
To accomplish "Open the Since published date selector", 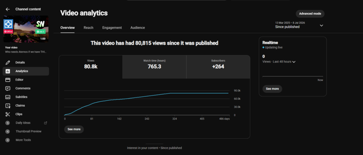I will click(298, 25).
